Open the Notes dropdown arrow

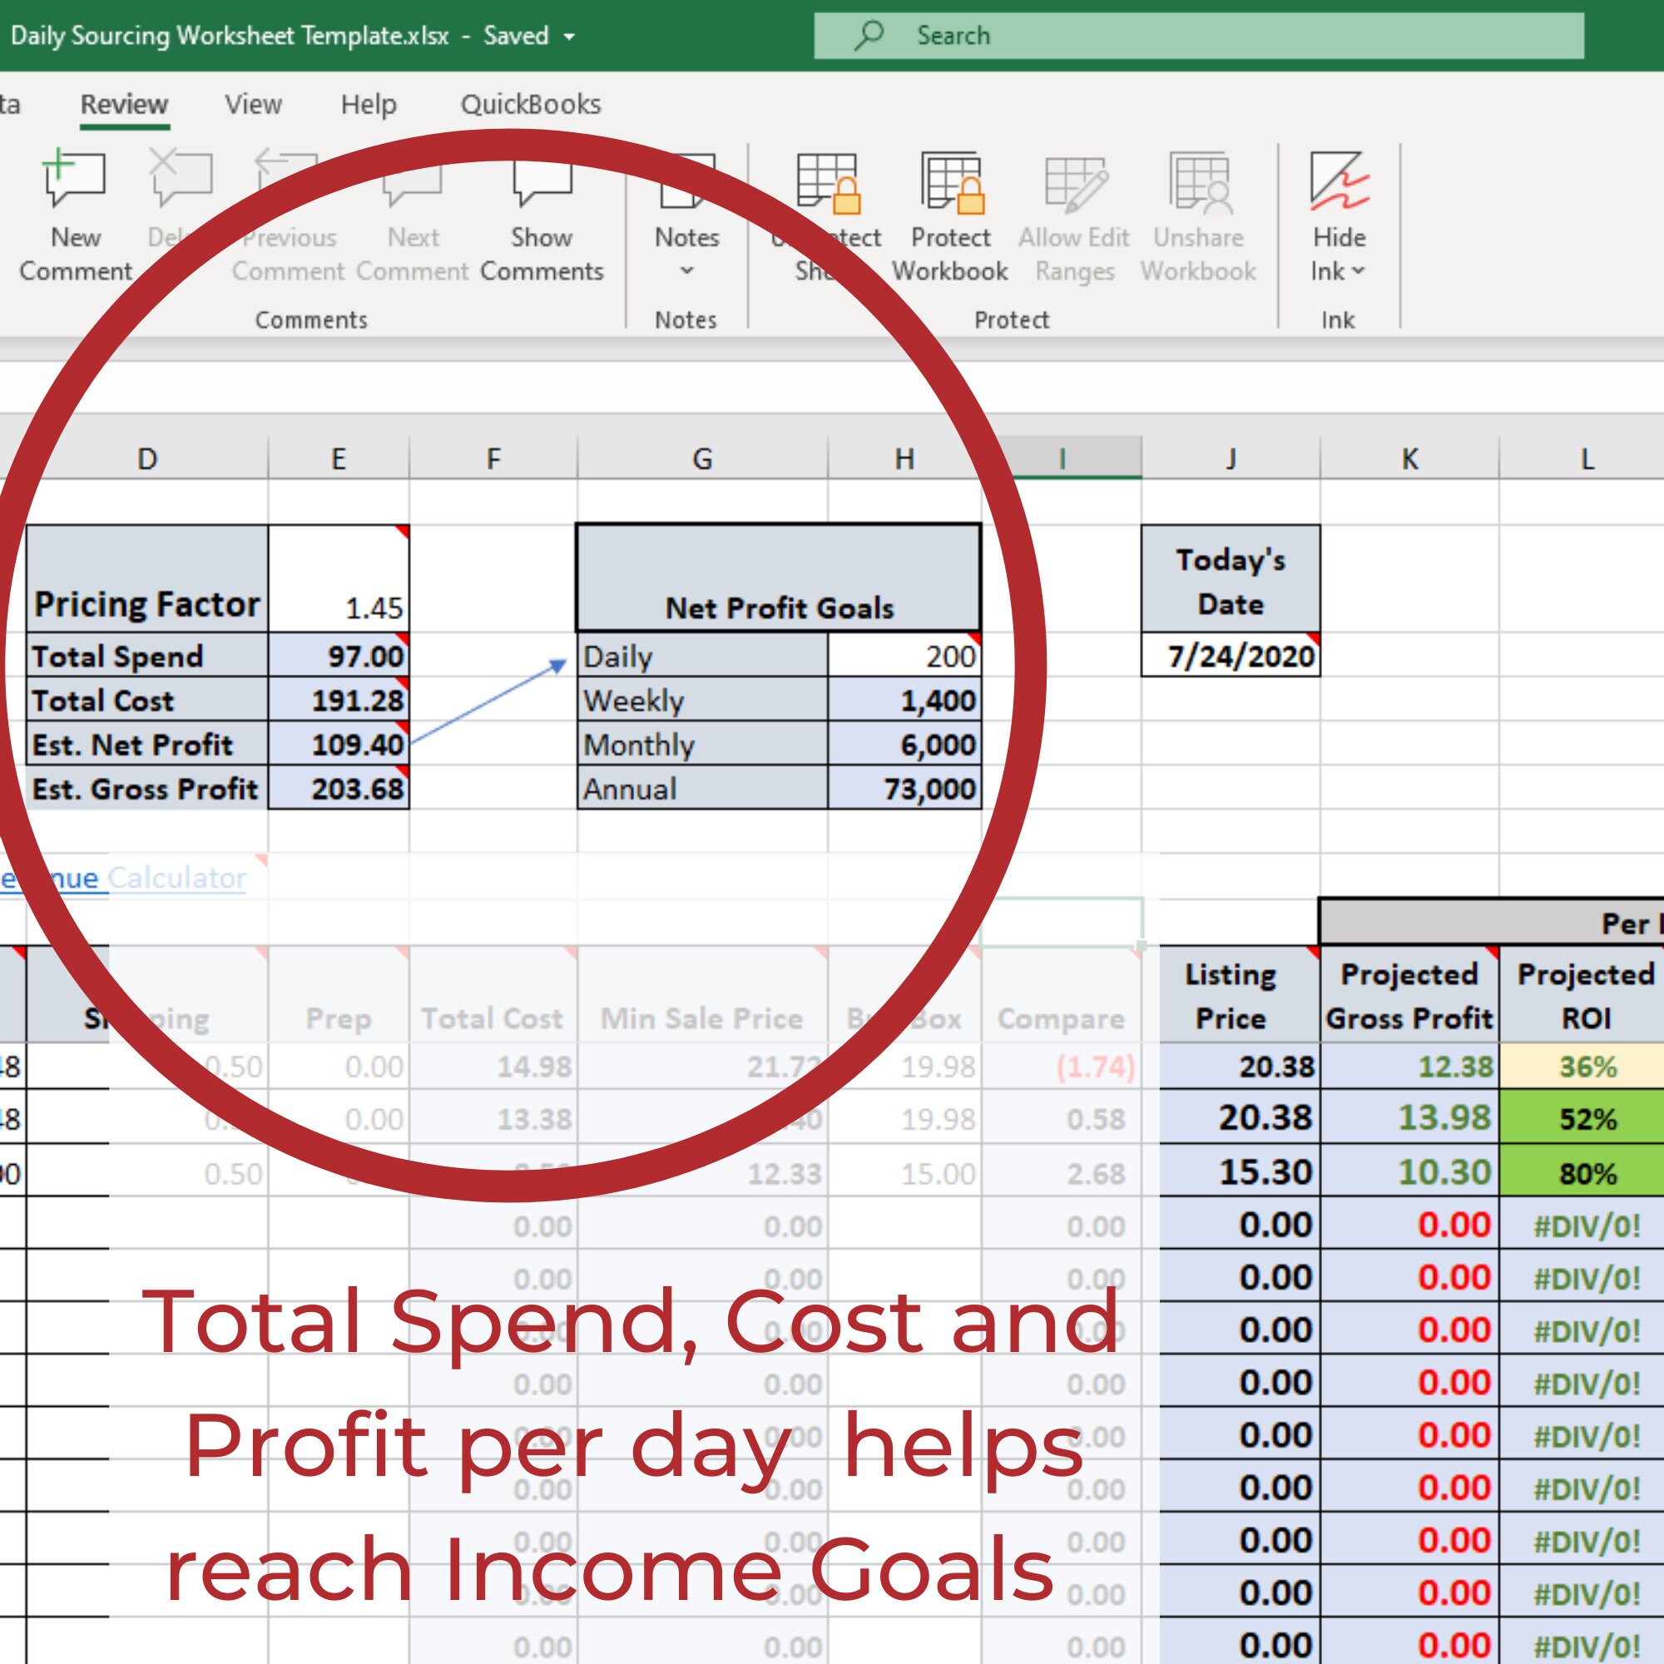(685, 271)
